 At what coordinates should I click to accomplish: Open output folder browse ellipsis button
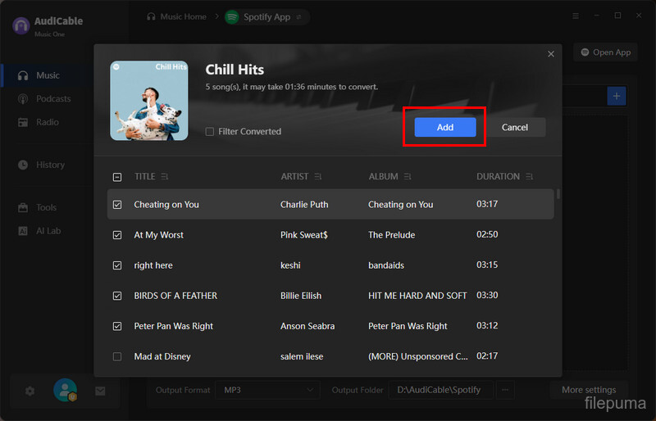click(x=505, y=390)
